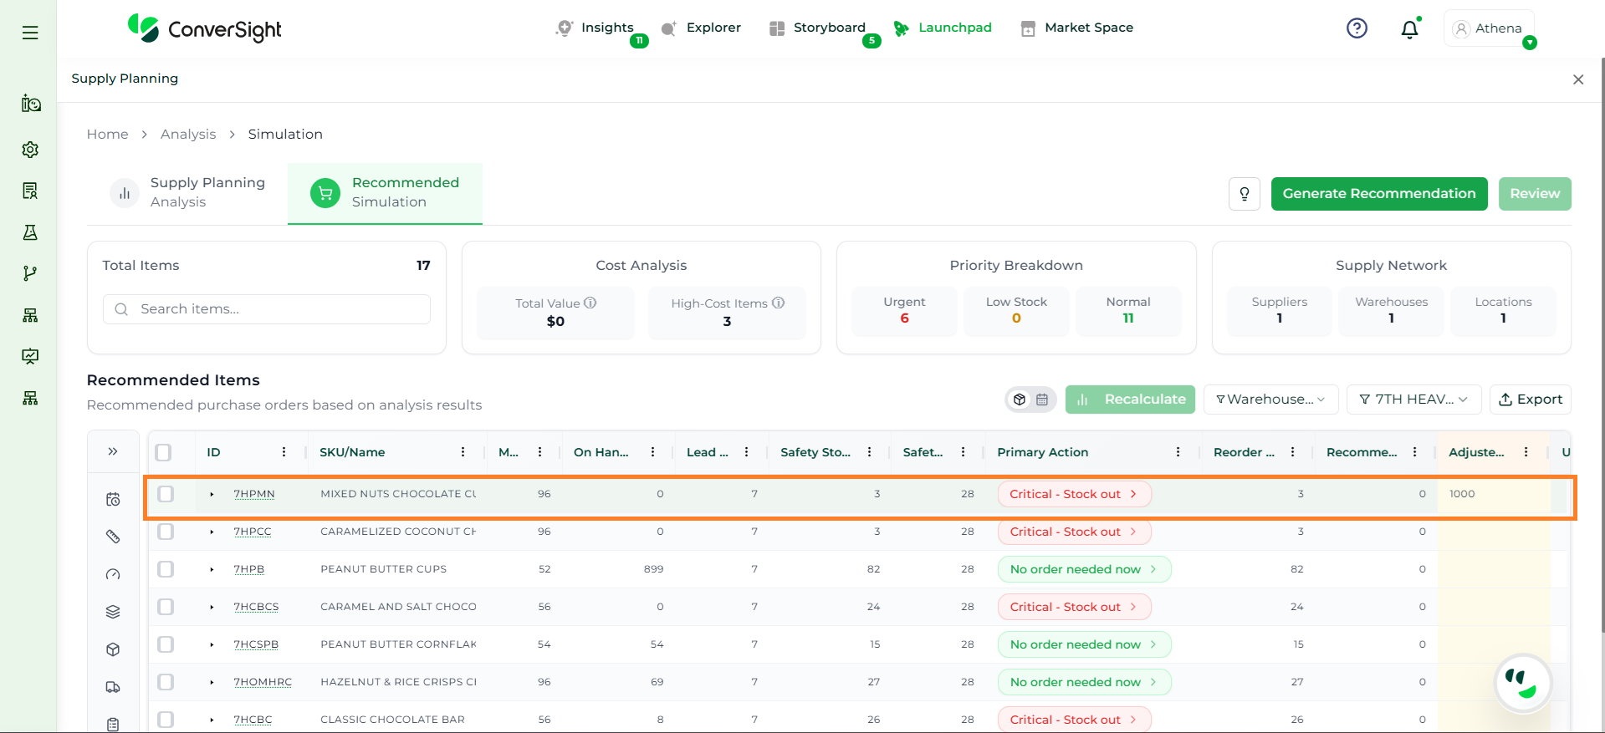Click the lab flask sidebar icon
The height and width of the screenshot is (733, 1605).
pos(30,232)
